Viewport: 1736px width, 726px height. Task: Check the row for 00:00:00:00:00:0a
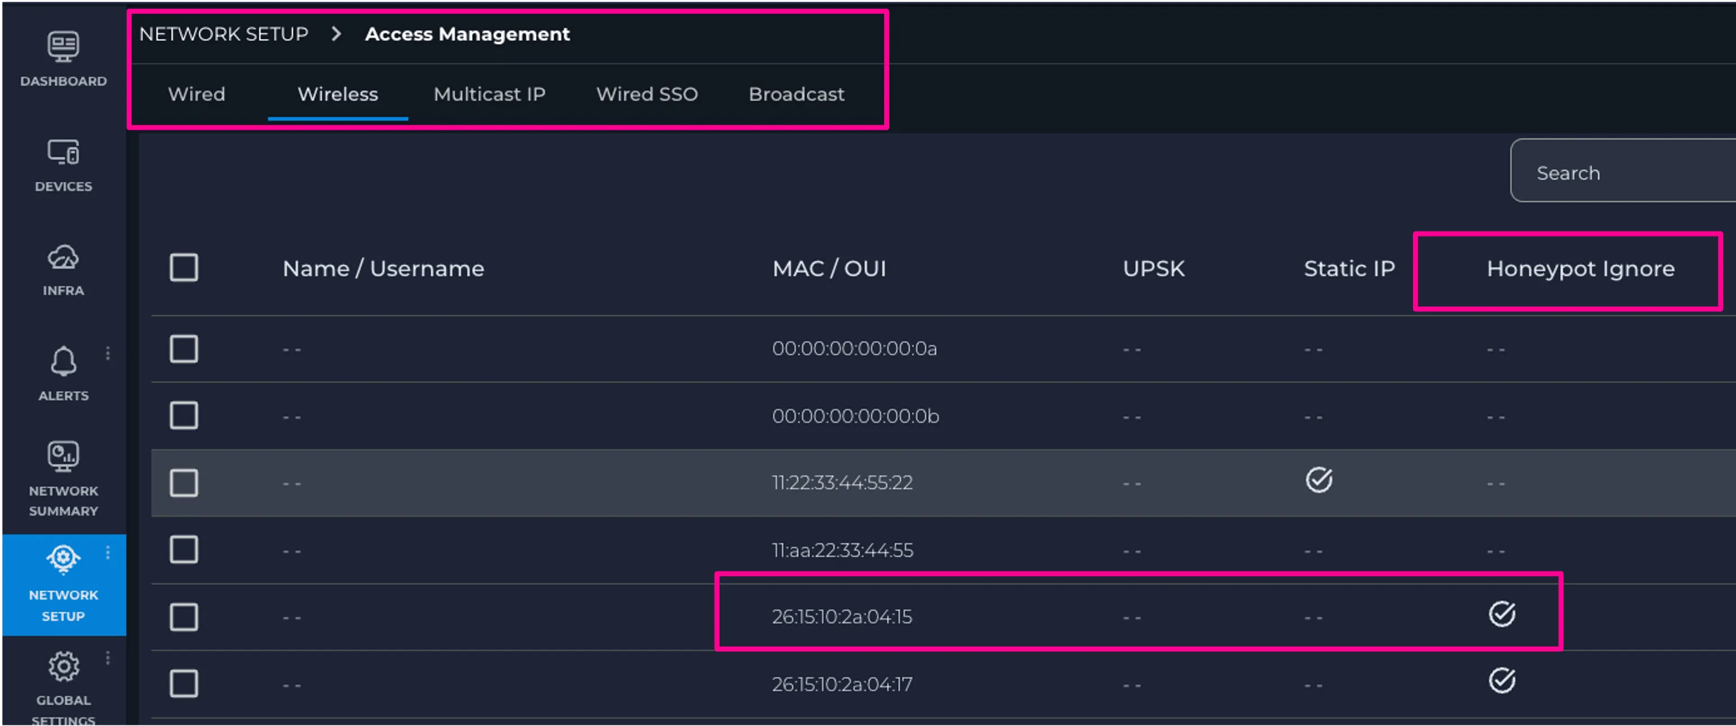click(184, 349)
